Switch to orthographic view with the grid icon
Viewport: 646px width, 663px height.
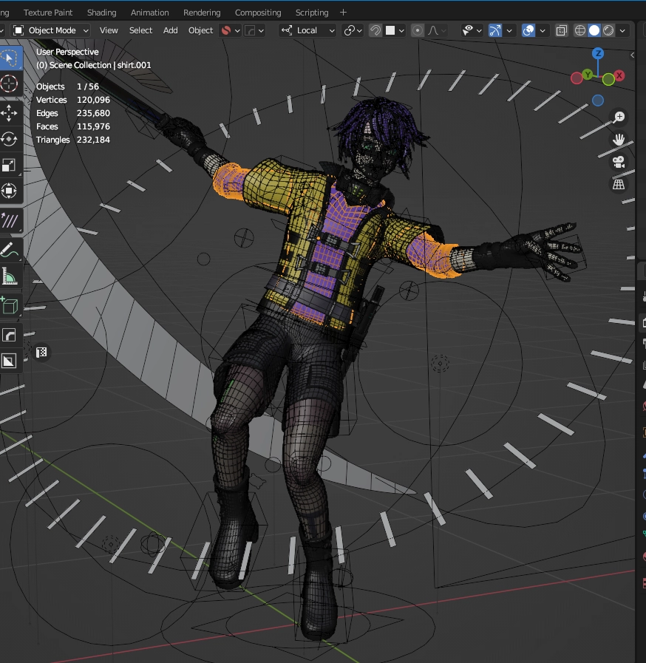coord(619,184)
